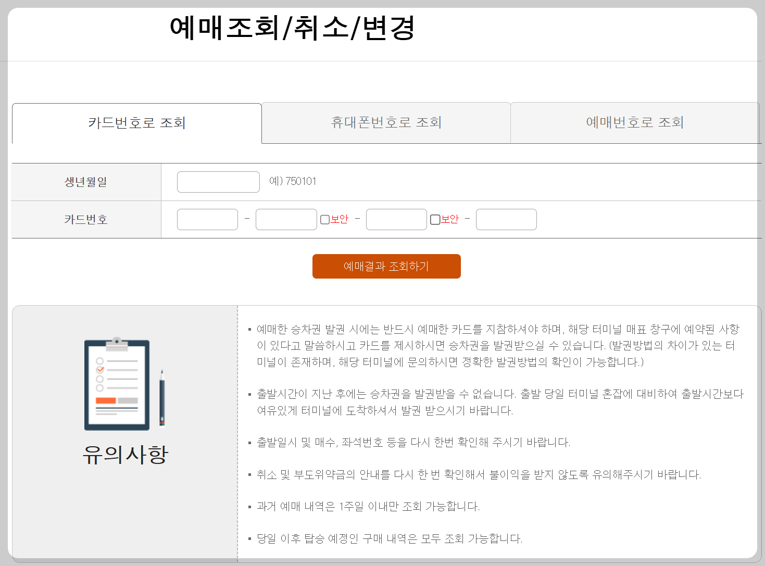
Task: Select the 카드번호로 조회 tab
Action: [x=136, y=123]
